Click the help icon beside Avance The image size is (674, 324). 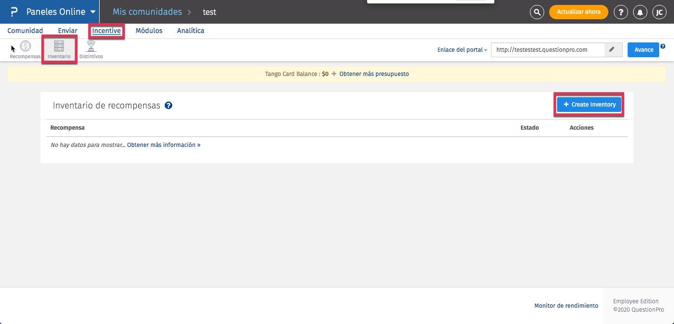pyautogui.click(x=663, y=46)
